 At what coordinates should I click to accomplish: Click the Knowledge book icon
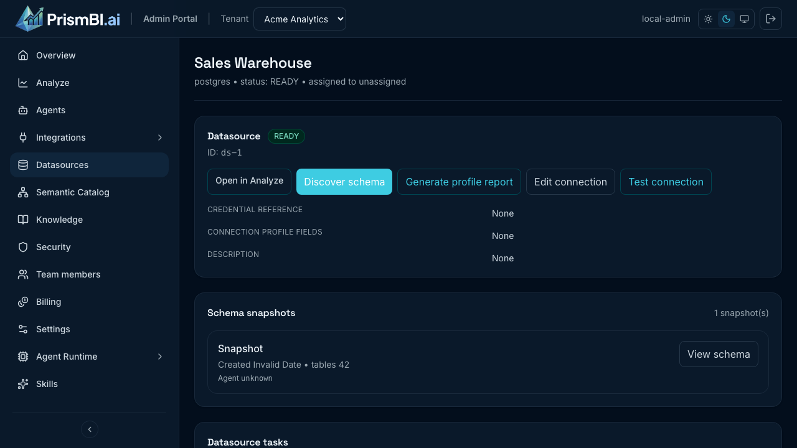pyautogui.click(x=23, y=220)
